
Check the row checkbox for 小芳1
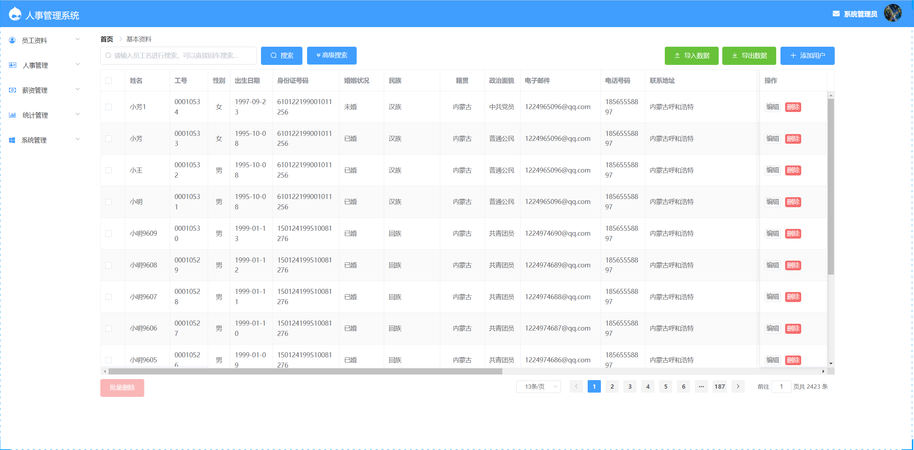point(109,107)
